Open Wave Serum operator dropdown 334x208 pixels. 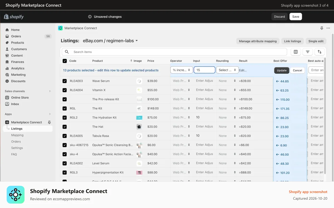tap(181, 81)
